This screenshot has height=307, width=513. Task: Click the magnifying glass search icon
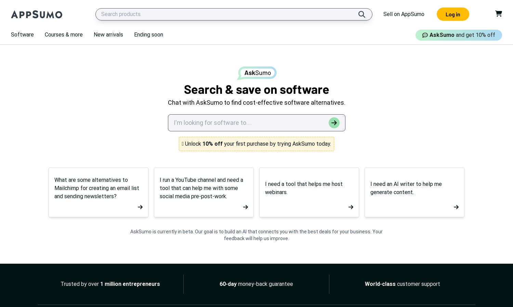tap(362, 14)
